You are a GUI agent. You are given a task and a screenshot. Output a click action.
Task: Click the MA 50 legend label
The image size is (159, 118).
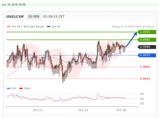(x=56, y=27)
